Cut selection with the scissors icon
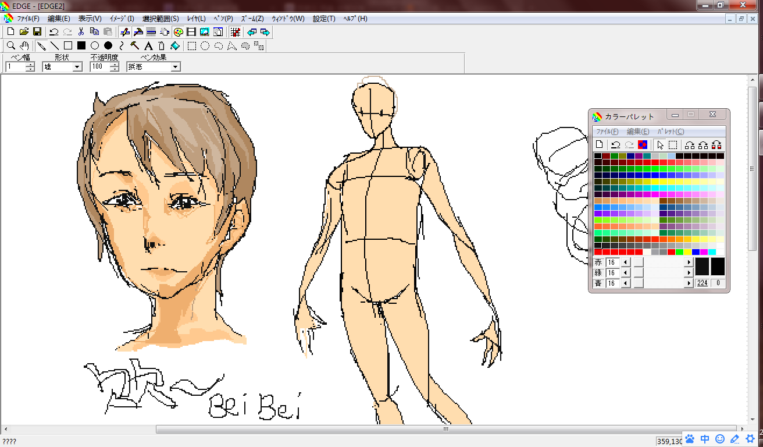 [x=81, y=32]
